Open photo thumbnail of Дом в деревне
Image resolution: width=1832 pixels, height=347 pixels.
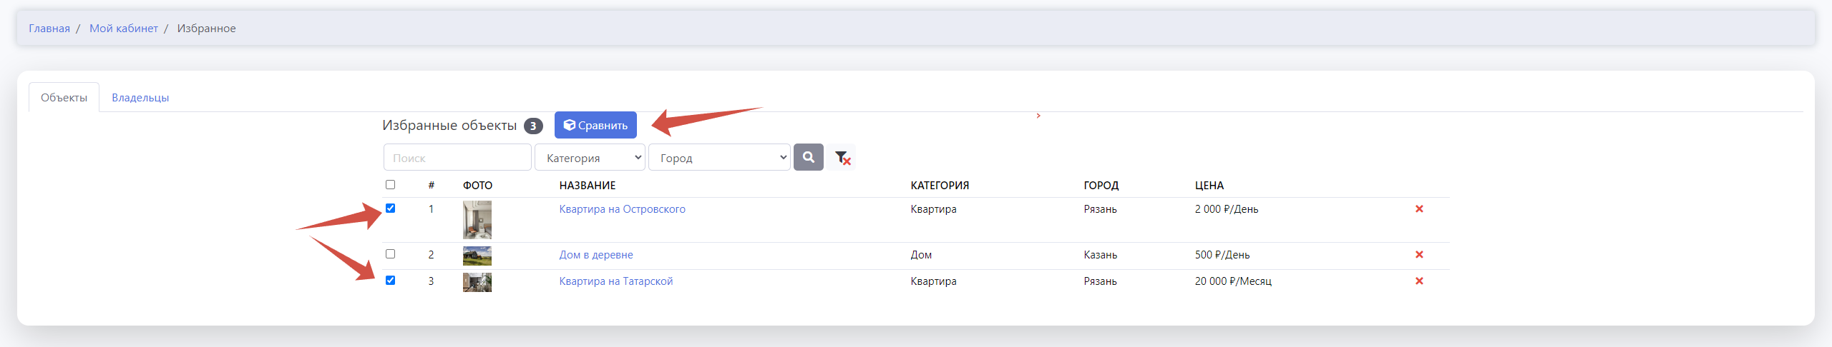(x=477, y=256)
